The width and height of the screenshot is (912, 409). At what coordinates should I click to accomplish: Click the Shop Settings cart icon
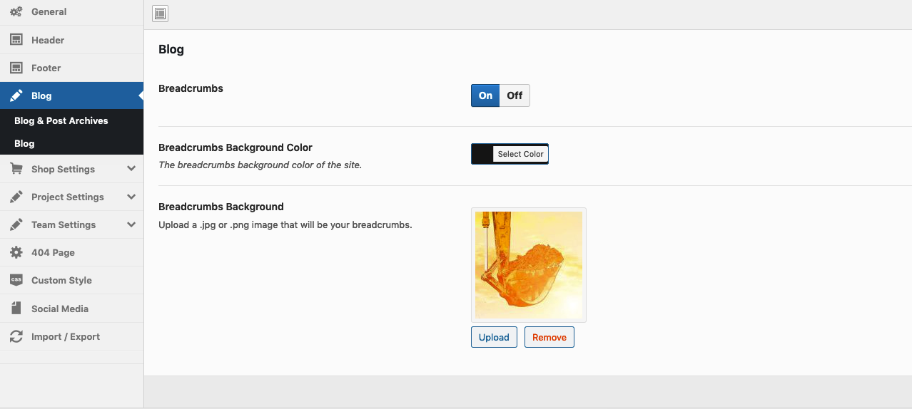16,169
